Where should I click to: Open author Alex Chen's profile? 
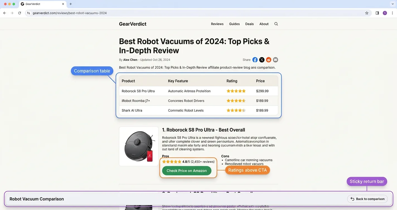pos(130,60)
